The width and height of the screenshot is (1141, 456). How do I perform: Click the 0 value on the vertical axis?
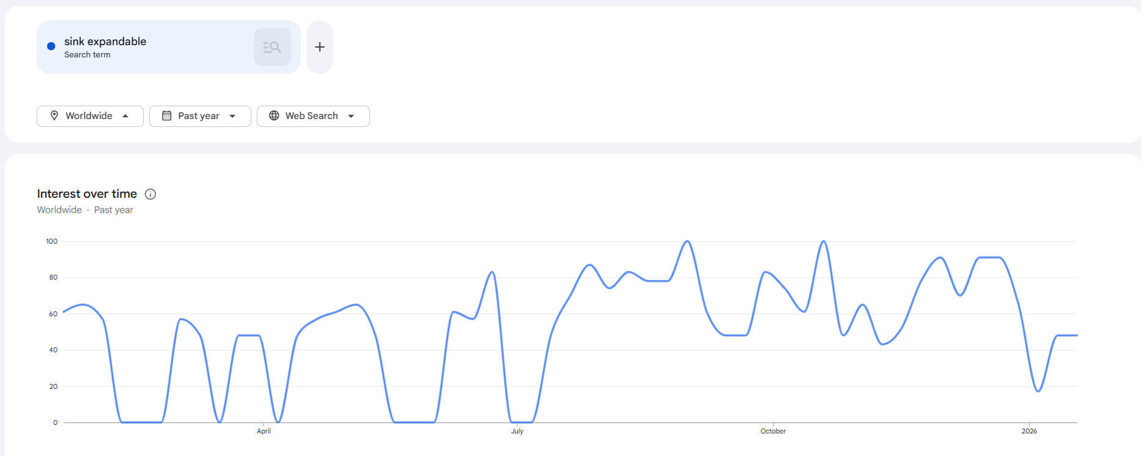(x=55, y=422)
